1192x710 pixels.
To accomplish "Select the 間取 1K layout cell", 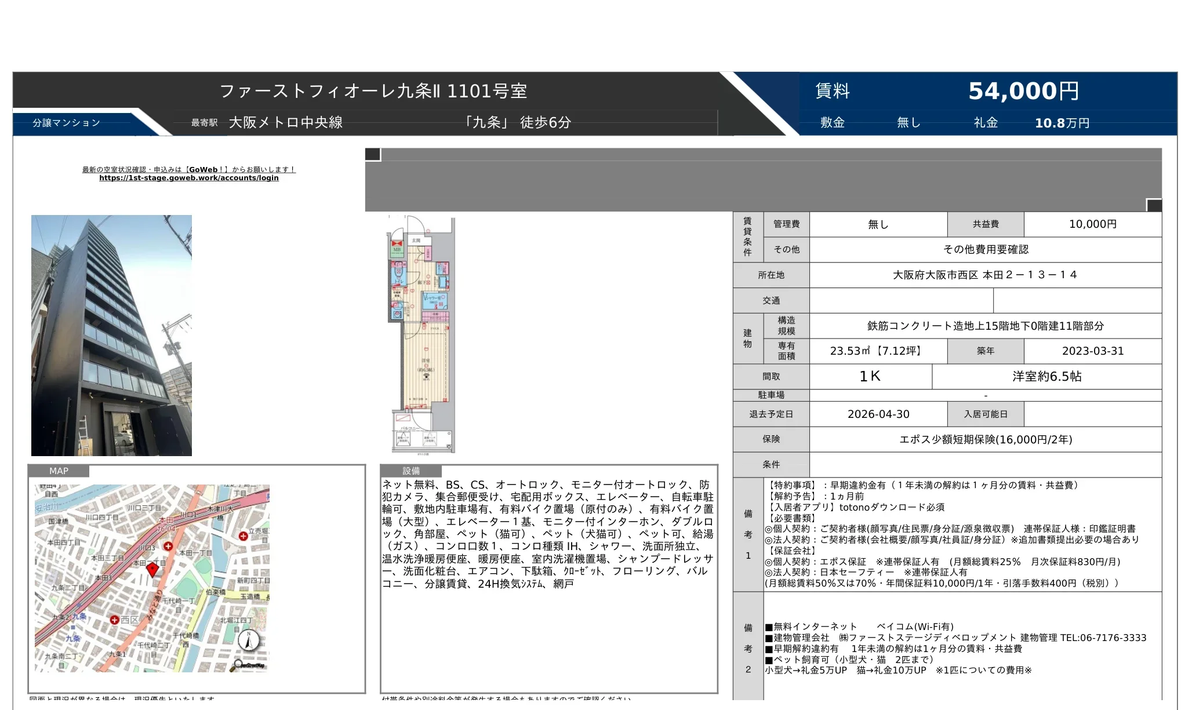I will 871,376.
